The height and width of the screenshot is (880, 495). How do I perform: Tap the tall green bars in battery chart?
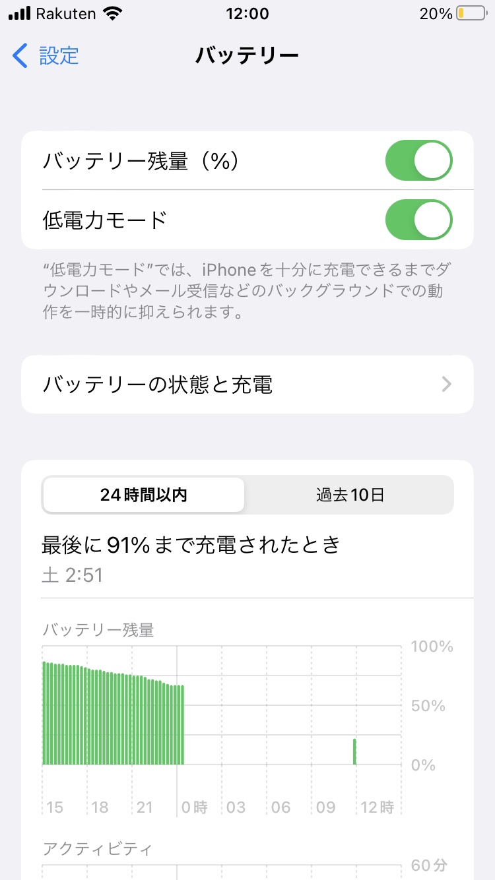(112, 716)
